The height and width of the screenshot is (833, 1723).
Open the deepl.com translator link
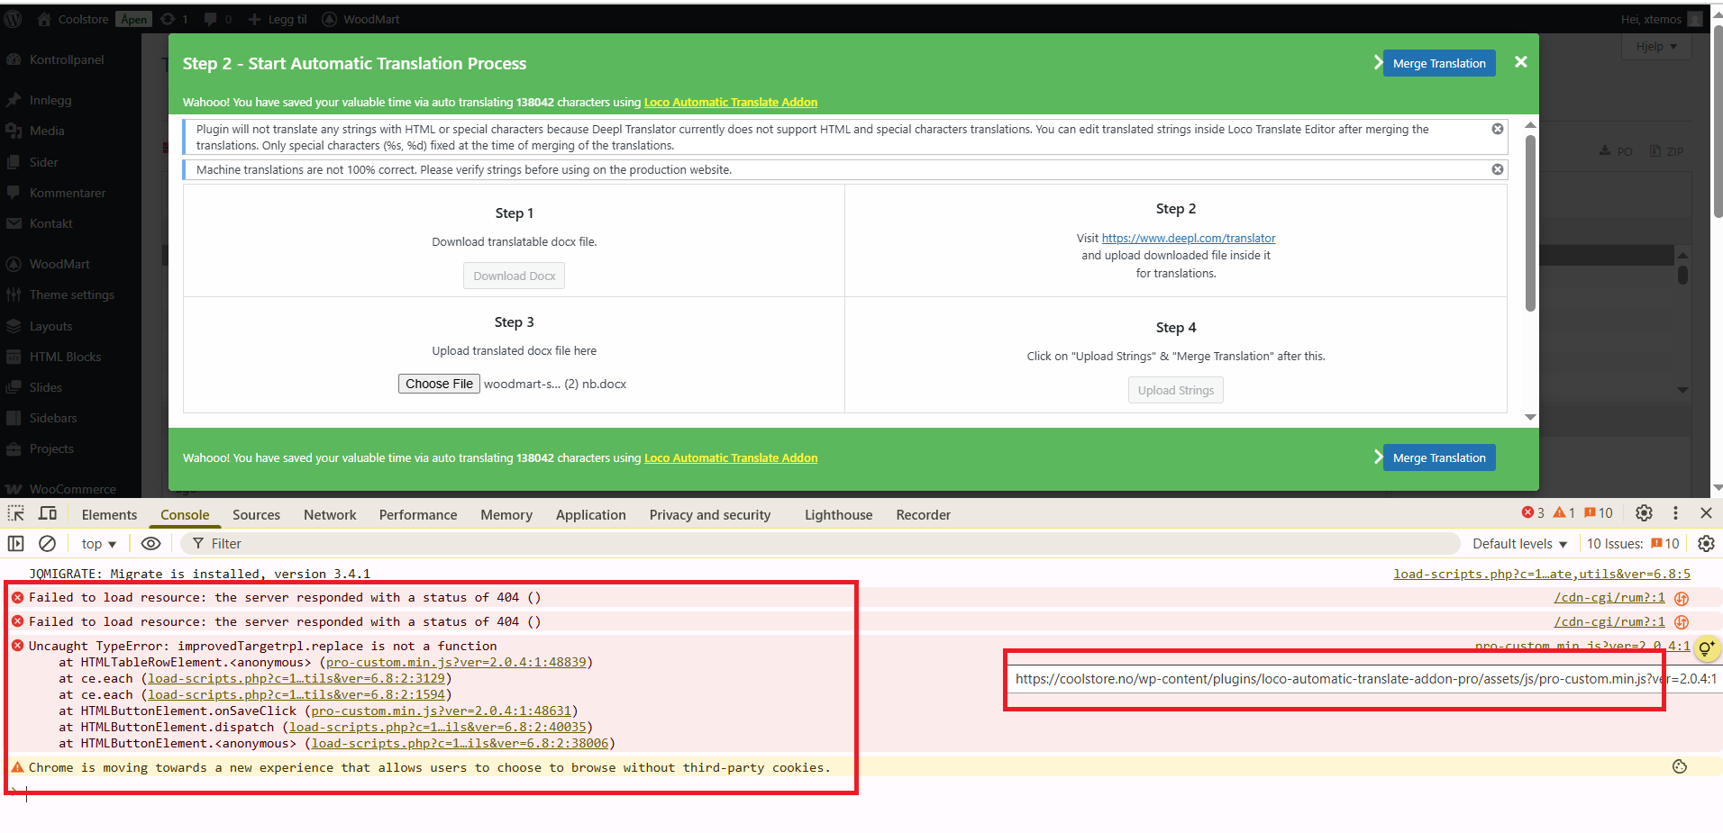pyautogui.click(x=1189, y=238)
